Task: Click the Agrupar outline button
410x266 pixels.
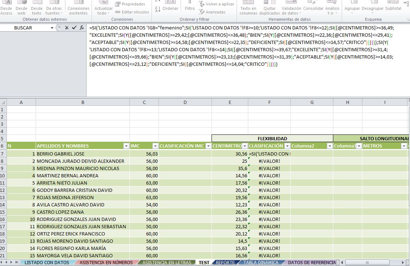Action: [x=352, y=8]
